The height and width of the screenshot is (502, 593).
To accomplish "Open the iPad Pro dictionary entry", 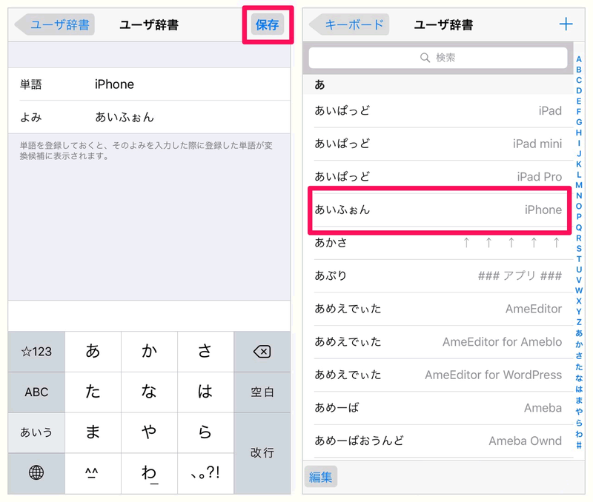I will [438, 177].
